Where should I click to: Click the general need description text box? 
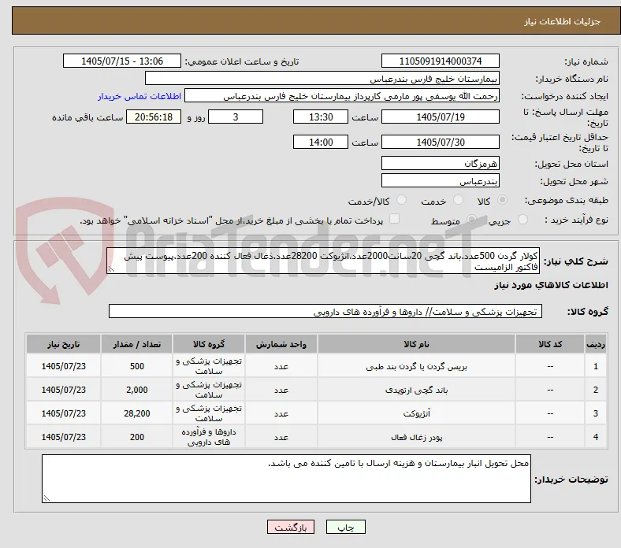[323, 261]
